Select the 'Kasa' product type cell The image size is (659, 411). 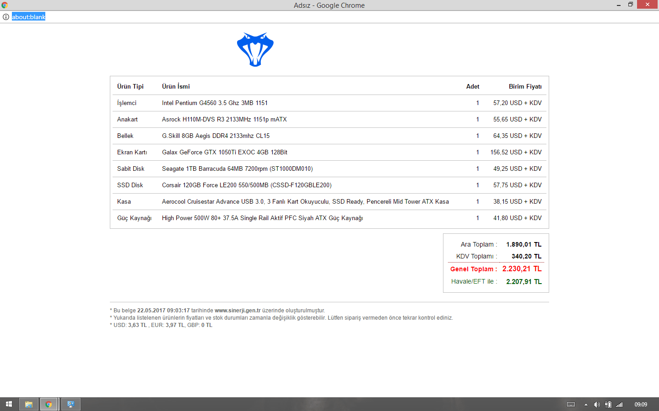124,201
